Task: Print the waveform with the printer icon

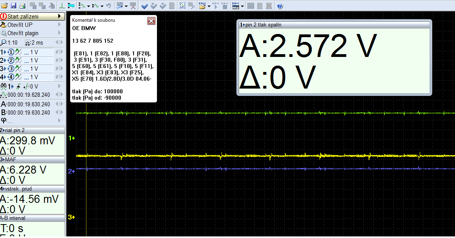Action: 22,6
